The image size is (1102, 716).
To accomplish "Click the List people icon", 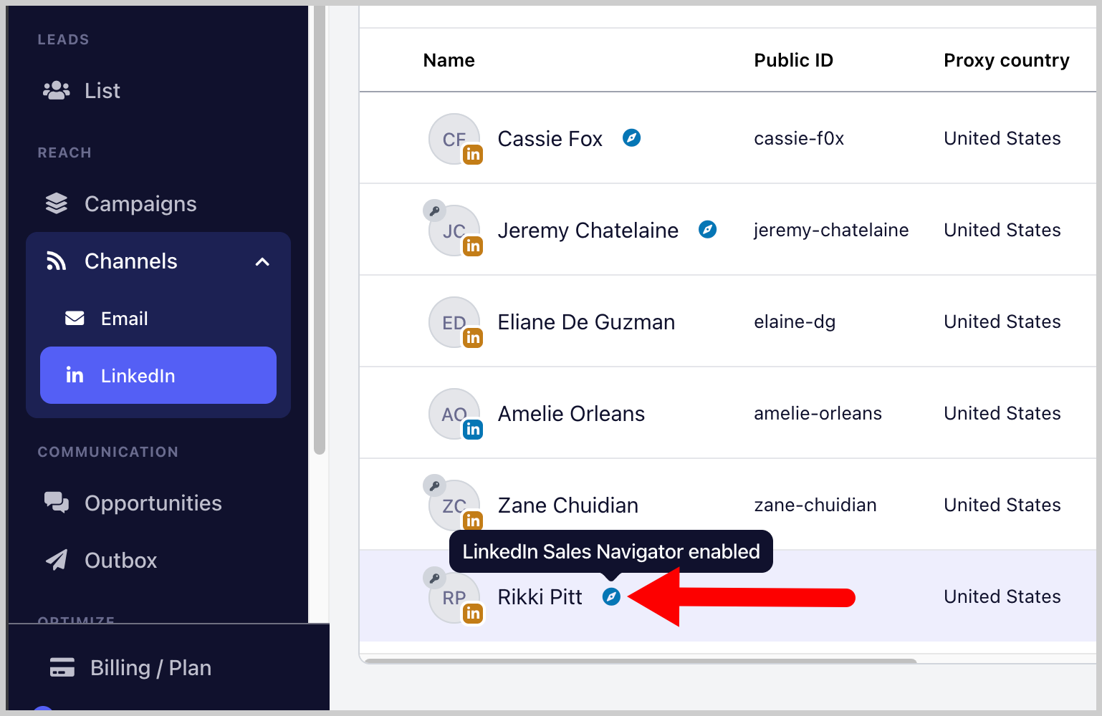I will click(57, 90).
